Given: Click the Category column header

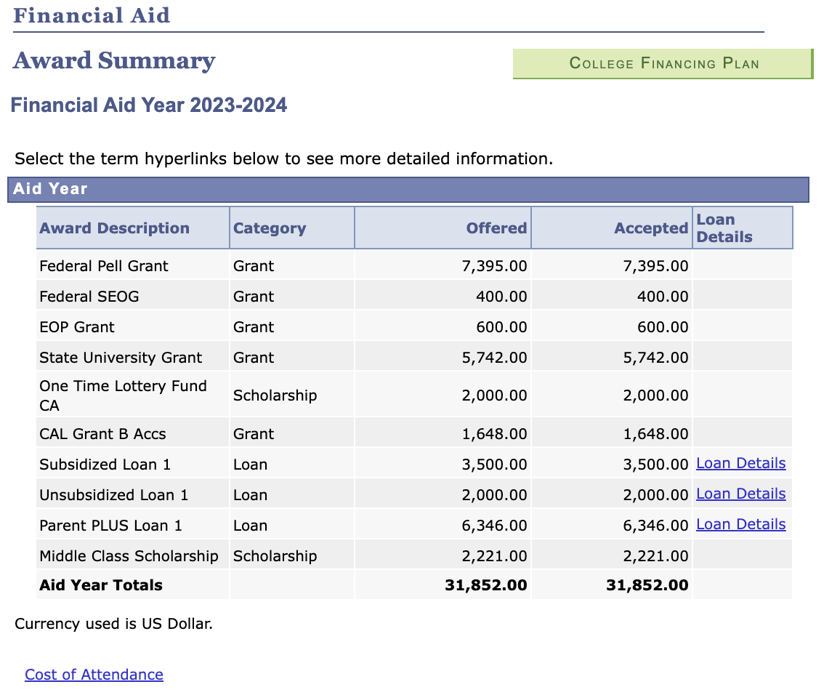Looking at the screenshot, I should (292, 228).
